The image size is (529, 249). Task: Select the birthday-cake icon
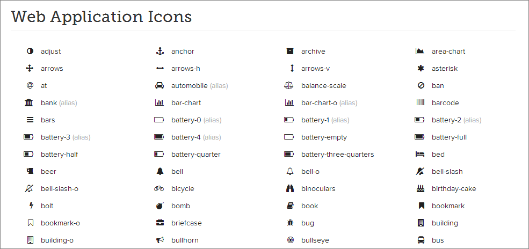click(420, 189)
